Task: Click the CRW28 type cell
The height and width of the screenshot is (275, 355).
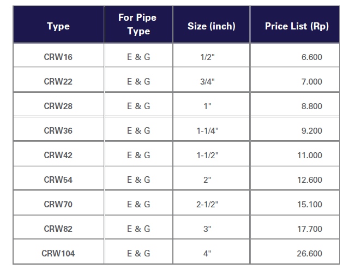Action: [58, 106]
